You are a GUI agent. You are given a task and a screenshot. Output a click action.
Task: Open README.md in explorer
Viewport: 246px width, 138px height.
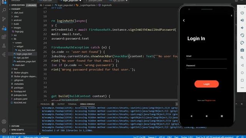(x=20, y=103)
